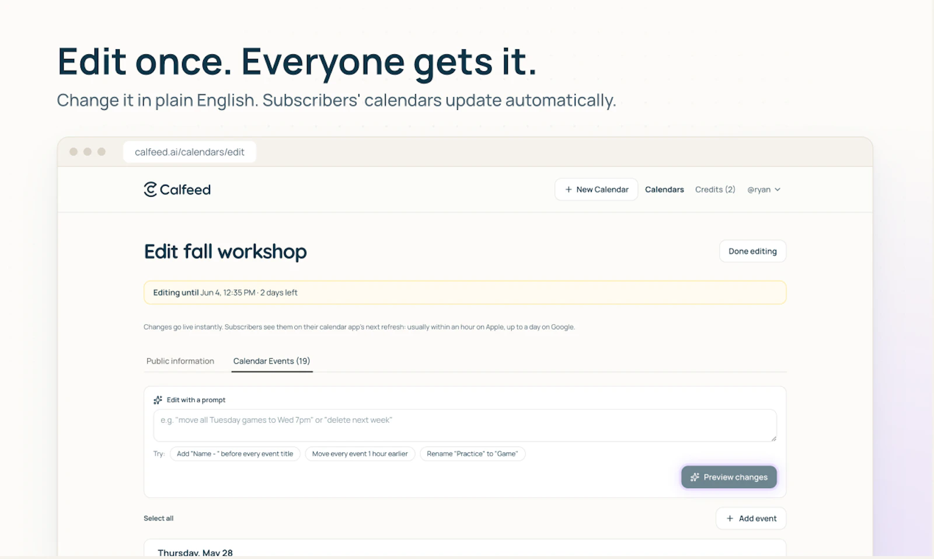Click the Preview changes button
Screen dimensions: 934x559
coord(729,477)
